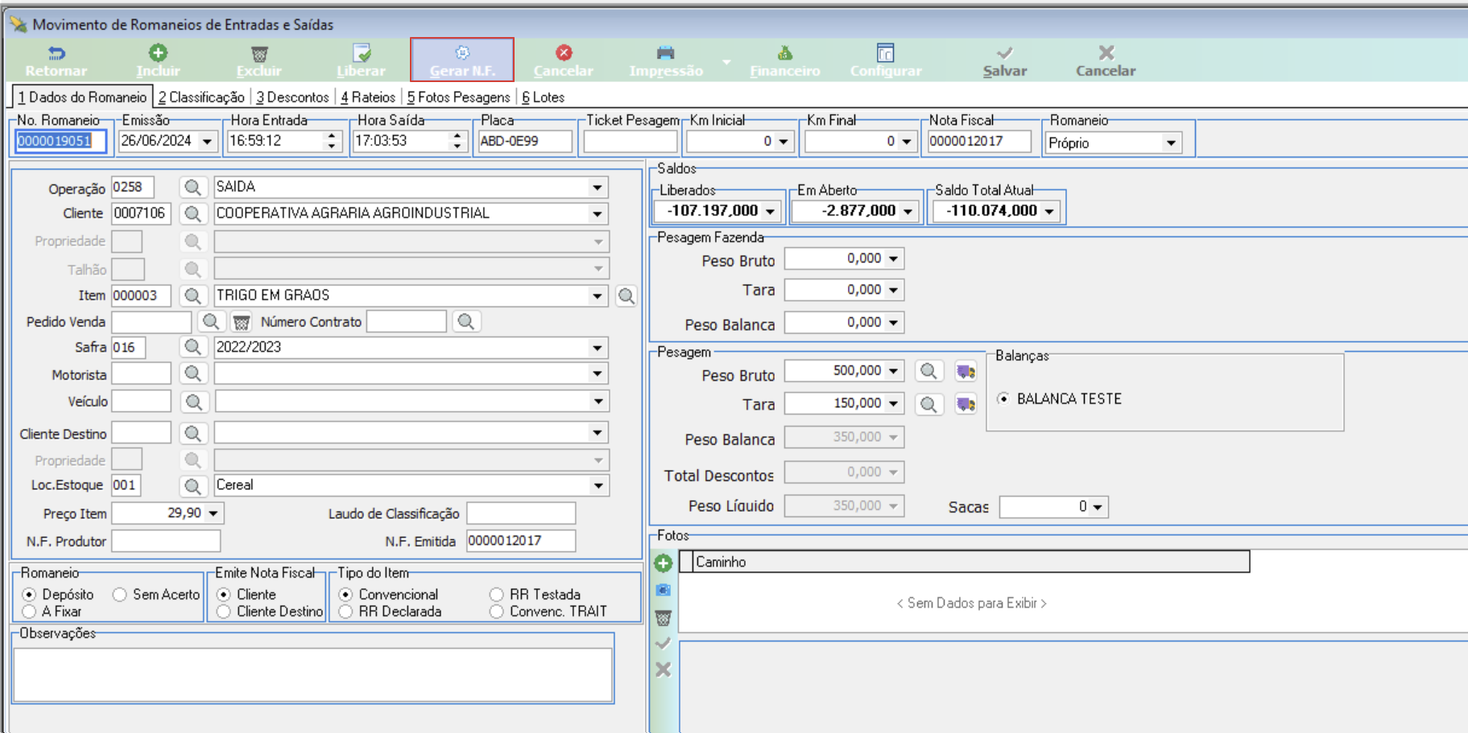
Task: Open the Emissão date picker dropdown
Action: pyautogui.click(x=208, y=142)
